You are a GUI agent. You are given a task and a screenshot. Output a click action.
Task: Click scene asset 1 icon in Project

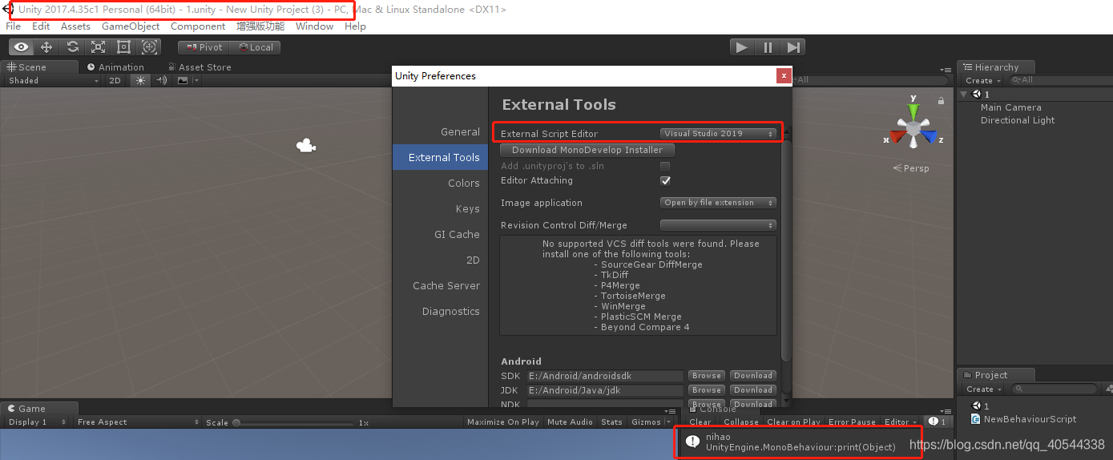(x=976, y=406)
